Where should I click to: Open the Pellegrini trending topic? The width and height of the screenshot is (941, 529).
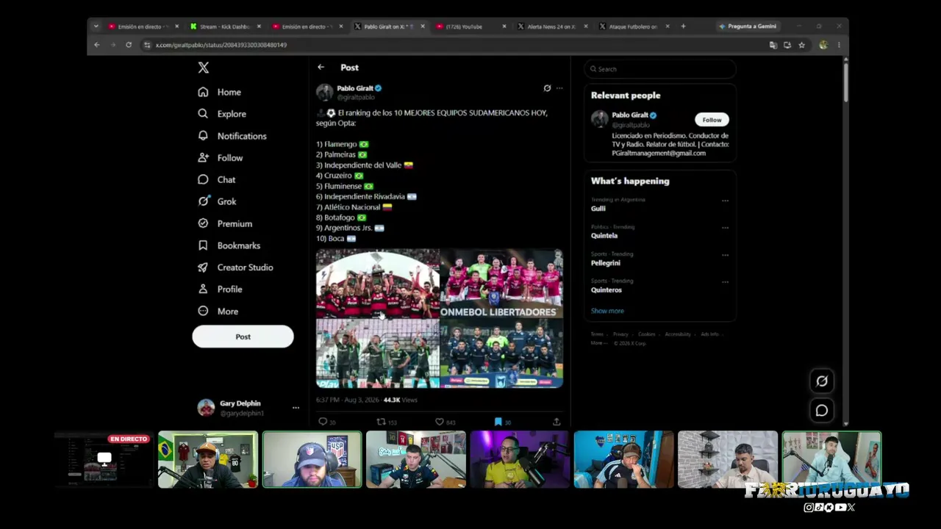click(x=606, y=263)
